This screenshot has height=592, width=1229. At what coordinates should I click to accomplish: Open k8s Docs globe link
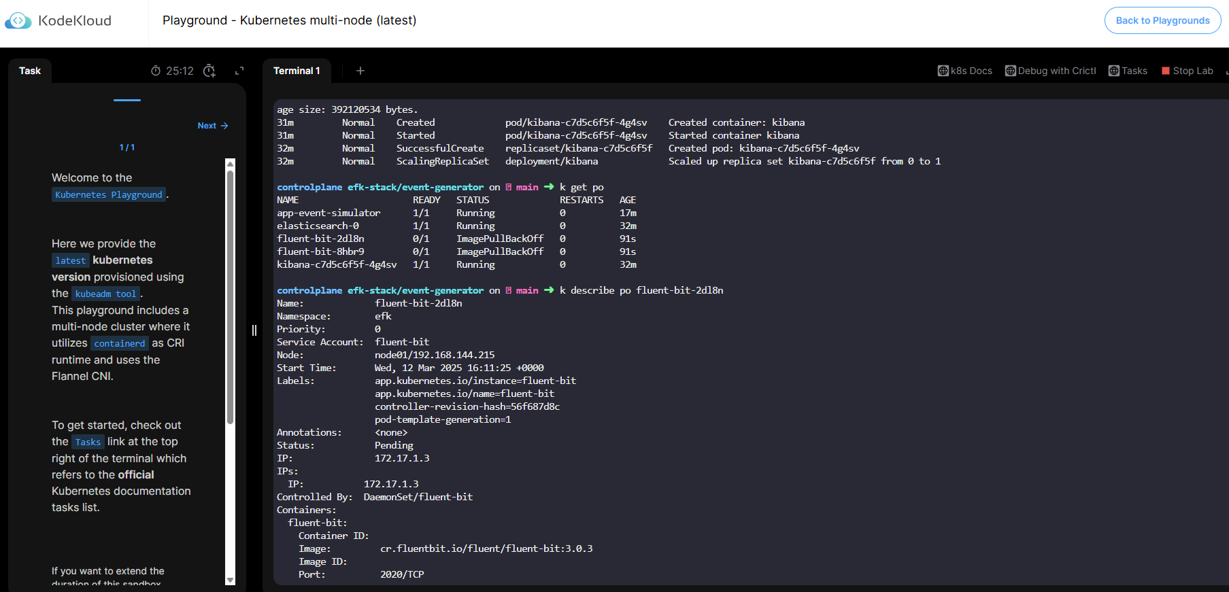(965, 71)
